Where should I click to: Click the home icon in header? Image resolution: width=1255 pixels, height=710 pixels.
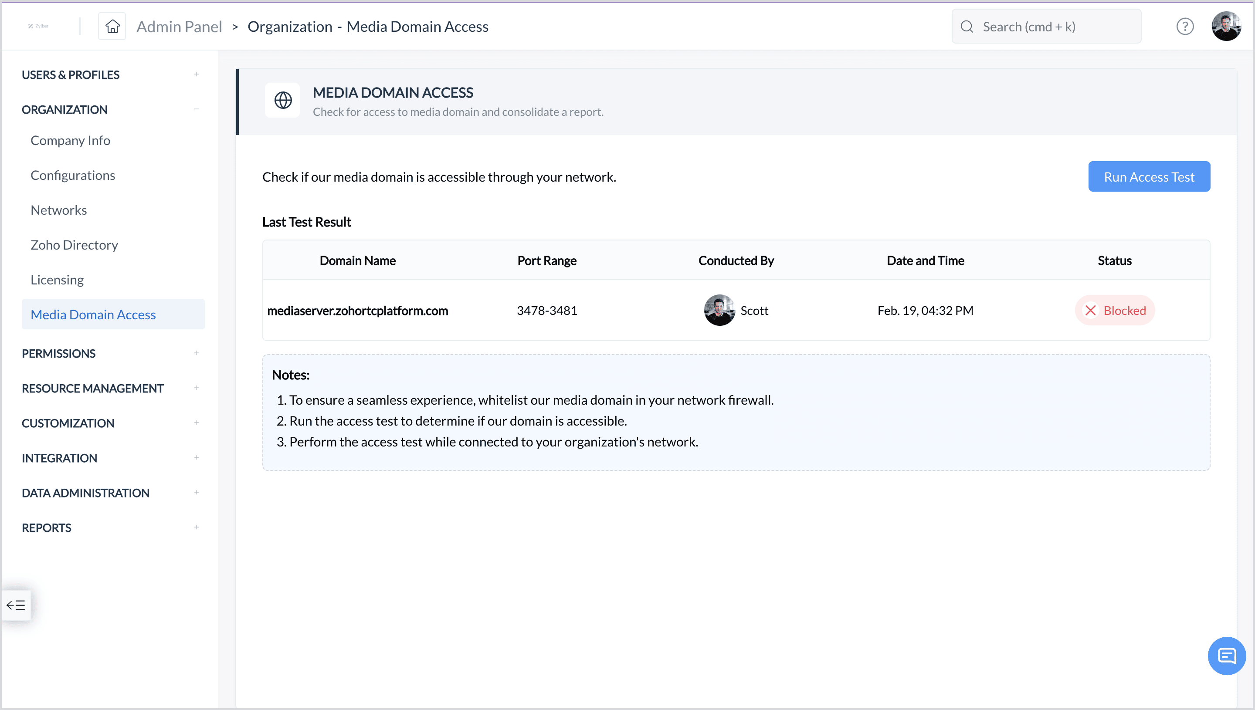tap(112, 26)
